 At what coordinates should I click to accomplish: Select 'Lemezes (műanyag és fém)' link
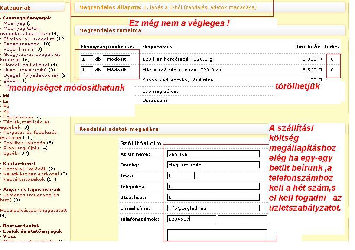point(29,197)
